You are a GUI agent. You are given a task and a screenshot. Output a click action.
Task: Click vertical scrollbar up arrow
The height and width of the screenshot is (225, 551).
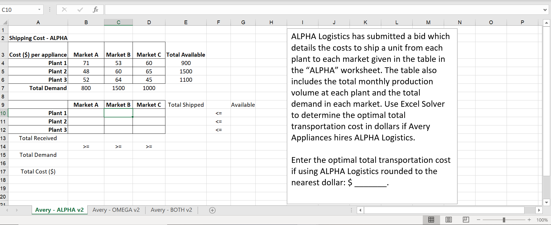click(546, 22)
